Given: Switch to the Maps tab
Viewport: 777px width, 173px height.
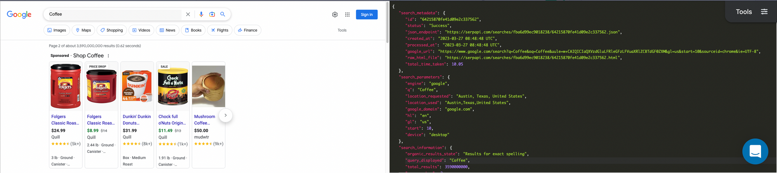Looking at the screenshot, I should point(84,30).
